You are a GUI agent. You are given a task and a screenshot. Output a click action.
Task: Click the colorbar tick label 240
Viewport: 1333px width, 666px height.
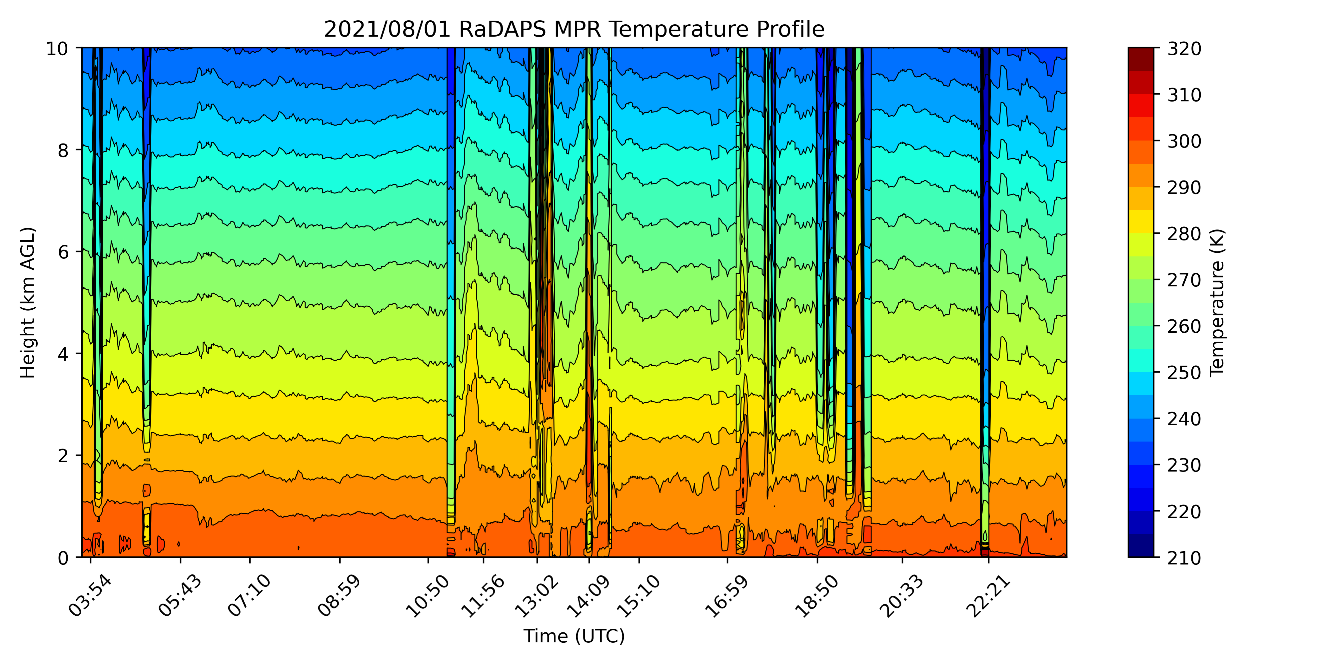click(x=1184, y=419)
